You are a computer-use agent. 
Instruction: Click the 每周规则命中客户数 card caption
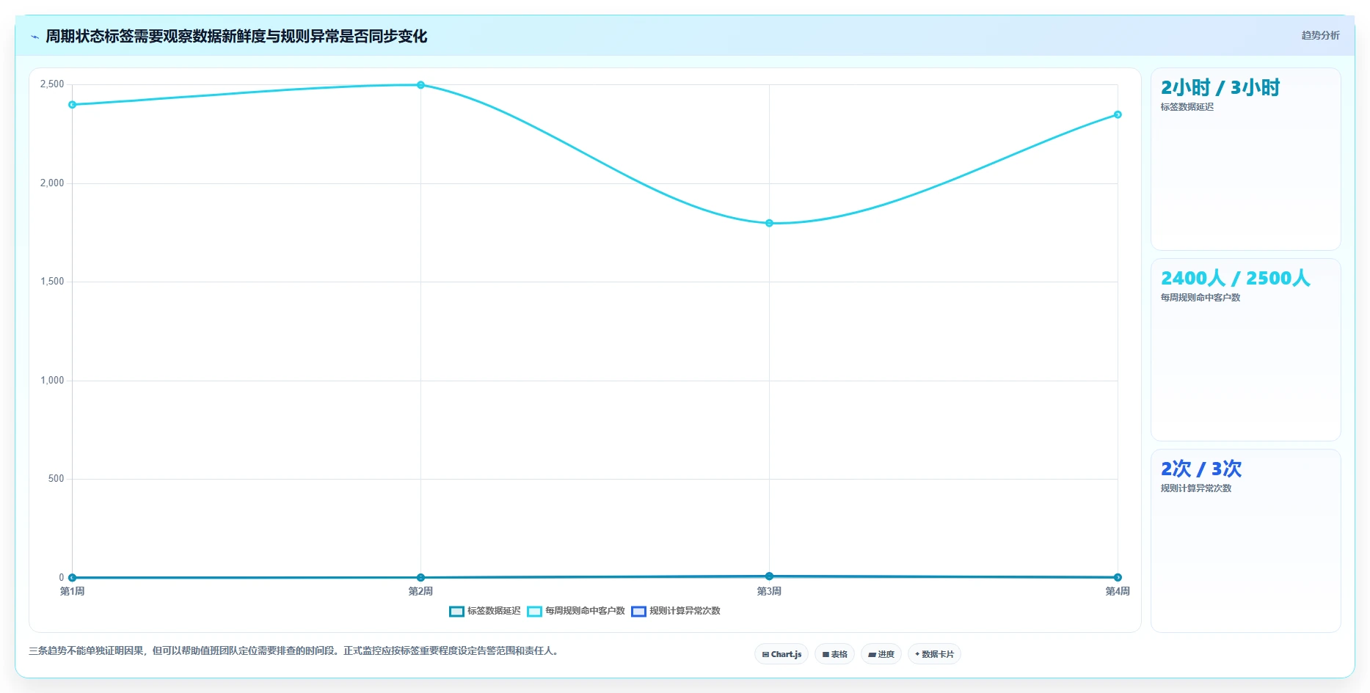pyautogui.click(x=1200, y=298)
